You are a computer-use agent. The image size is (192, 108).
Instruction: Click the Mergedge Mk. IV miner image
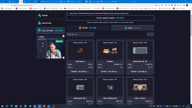point(140,50)
